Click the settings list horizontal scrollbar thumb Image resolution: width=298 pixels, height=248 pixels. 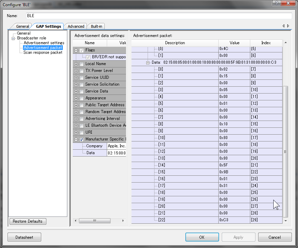tap(95, 221)
